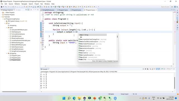Click the green Run toolbar icon
This screenshot has height=101, width=179.
[55, 7]
